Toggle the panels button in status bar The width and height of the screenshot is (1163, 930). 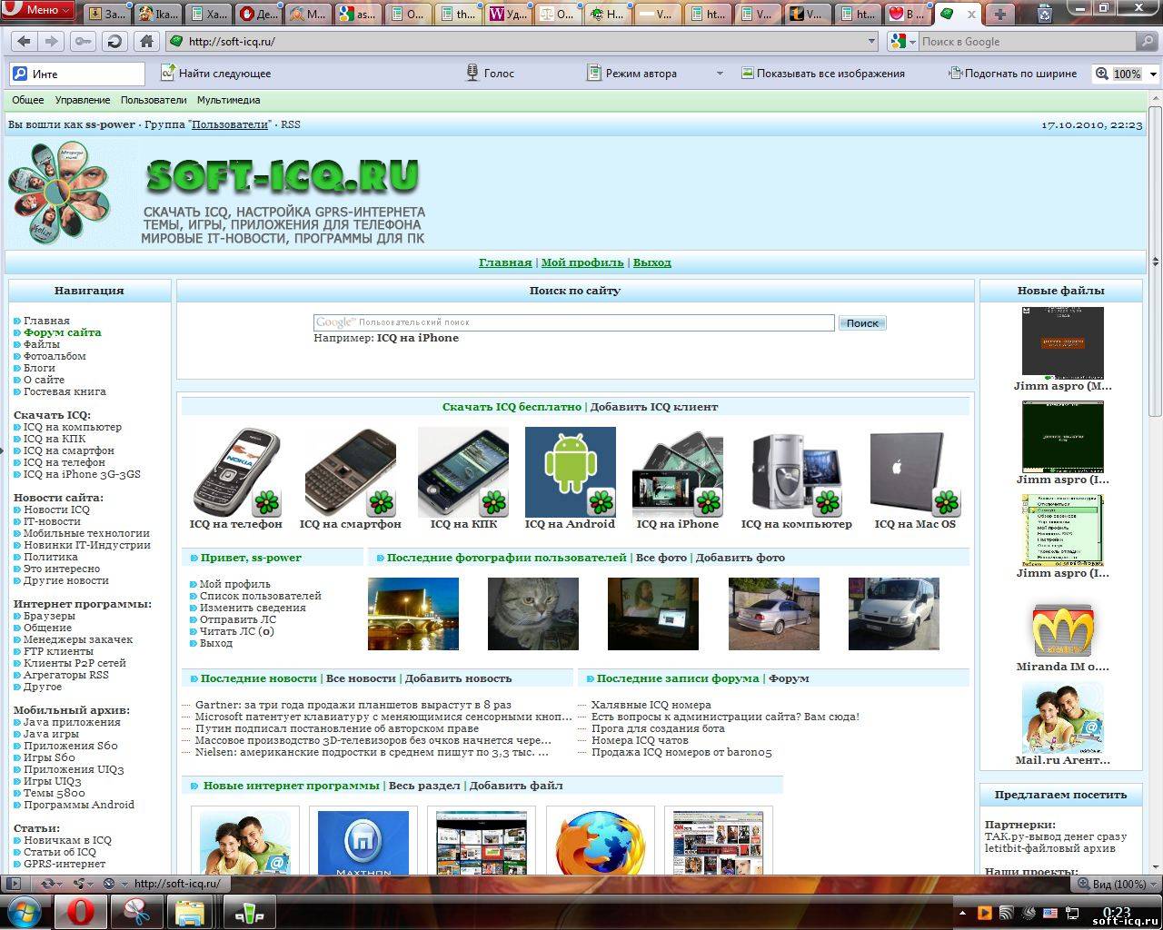(x=13, y=884)
